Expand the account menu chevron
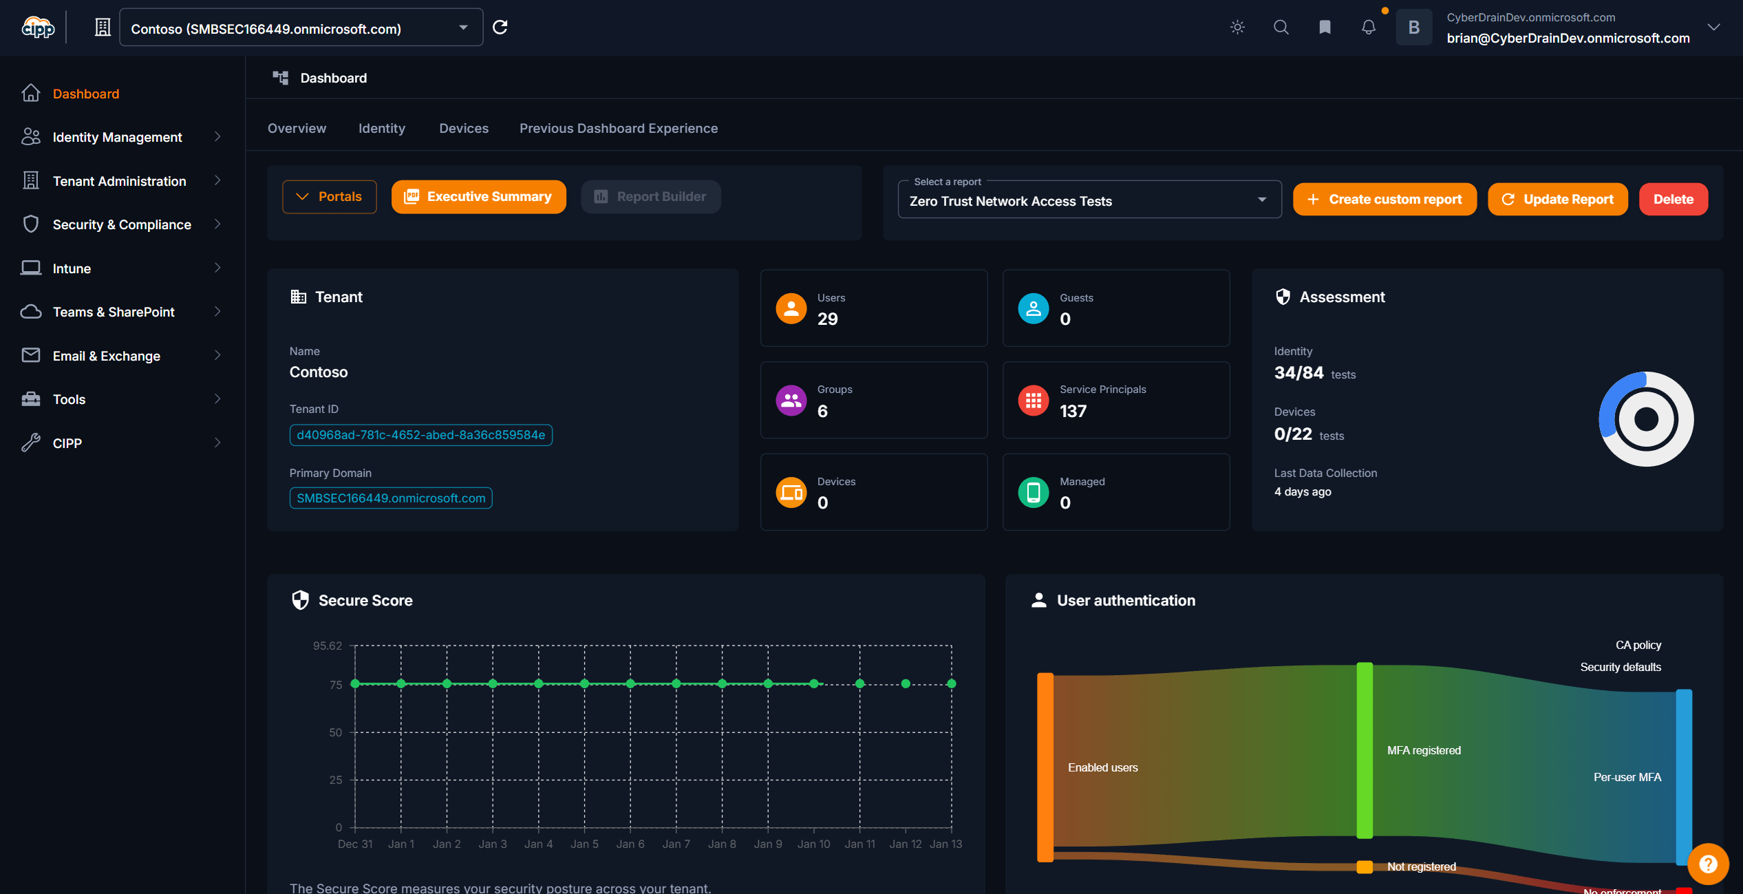Viewport: 1743px width, 894px height. [1713, 28]
